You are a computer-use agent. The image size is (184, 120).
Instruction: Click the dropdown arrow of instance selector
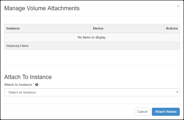177,92
